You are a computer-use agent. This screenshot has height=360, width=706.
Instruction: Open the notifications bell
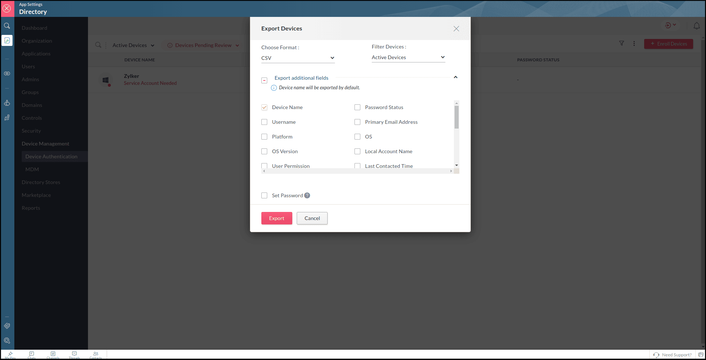coord(697,26)
